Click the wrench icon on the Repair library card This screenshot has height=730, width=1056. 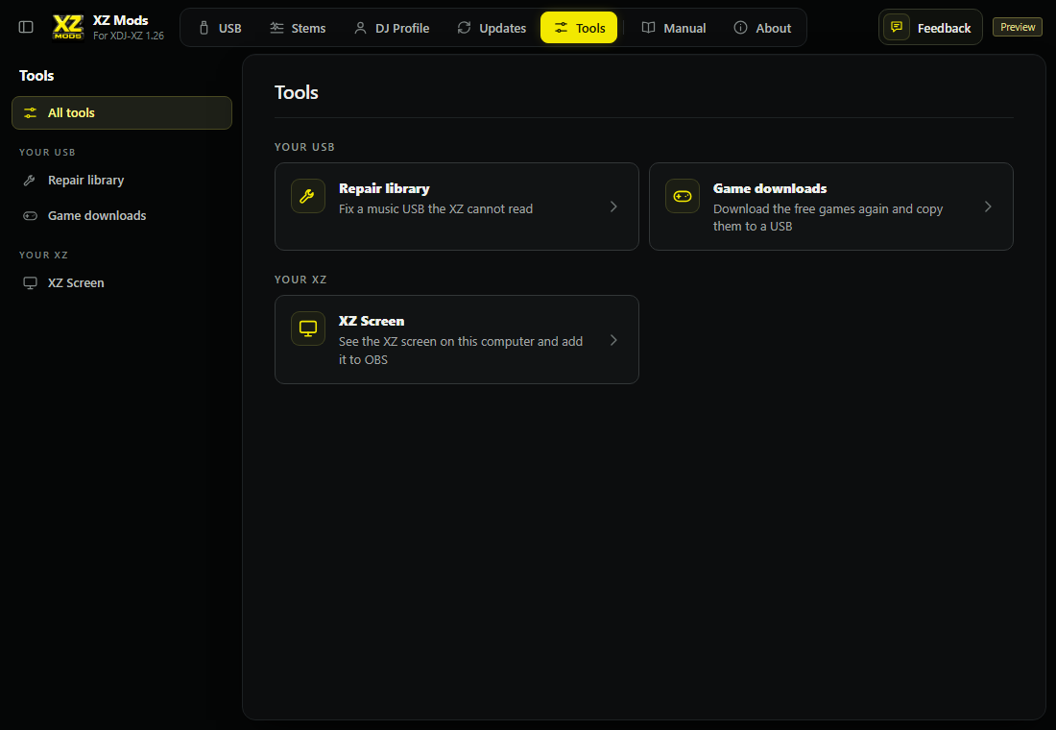click(308, 196)
